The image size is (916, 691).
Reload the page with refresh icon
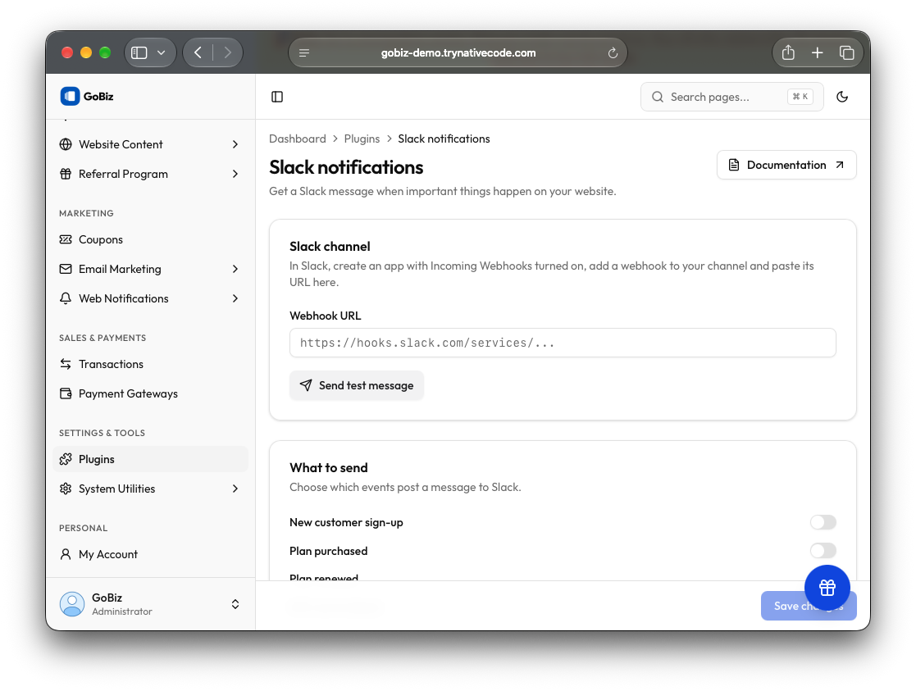pyautogui.click(x=613, y=53)
